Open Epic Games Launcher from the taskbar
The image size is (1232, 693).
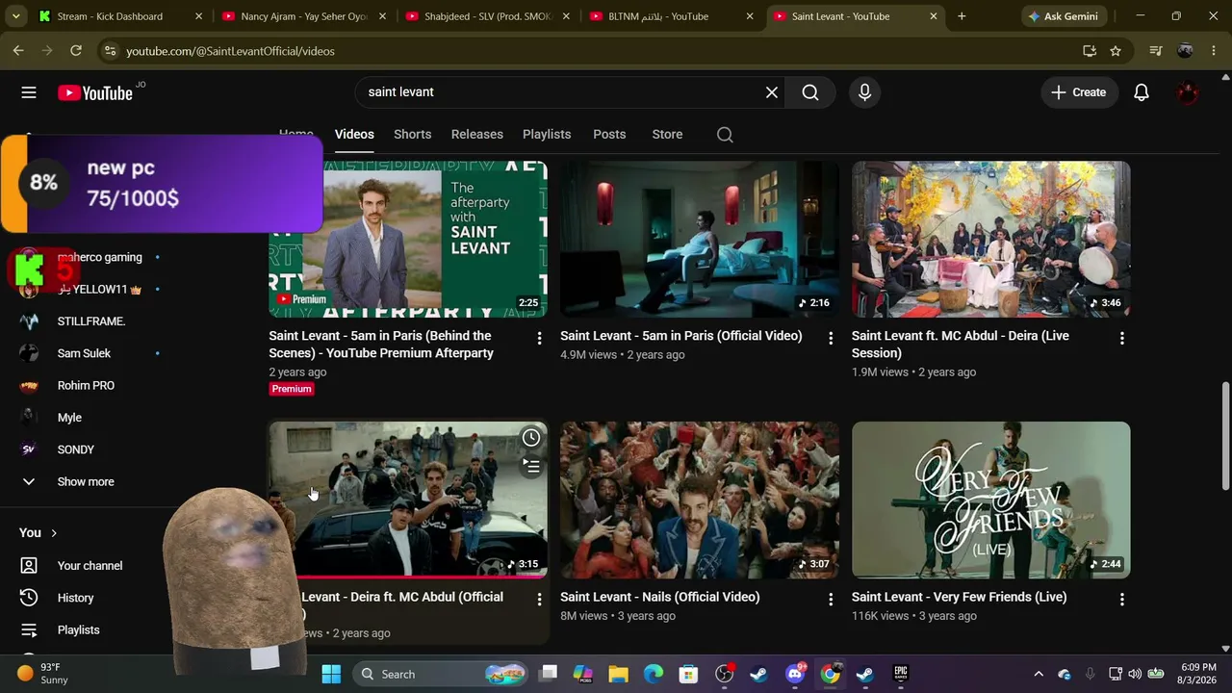coord(901,674)
